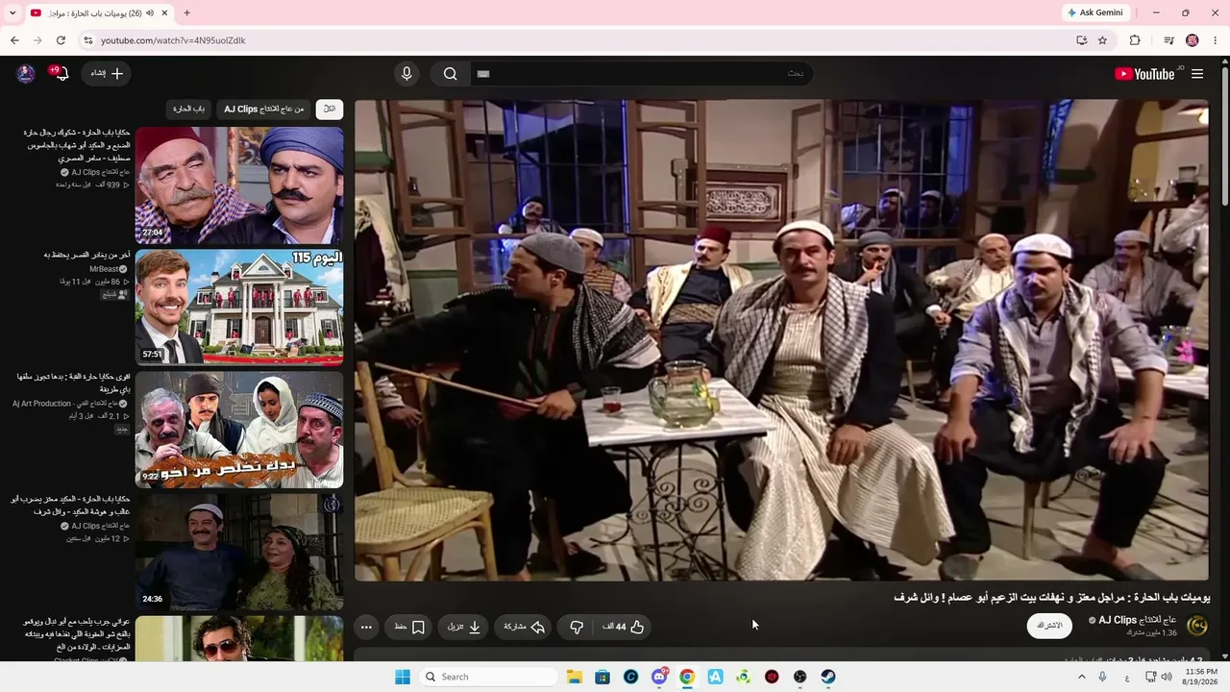The height and width of the screenshot is (692, 1230).
Task: Select the الكل filter chip
Action: (329, 109)
